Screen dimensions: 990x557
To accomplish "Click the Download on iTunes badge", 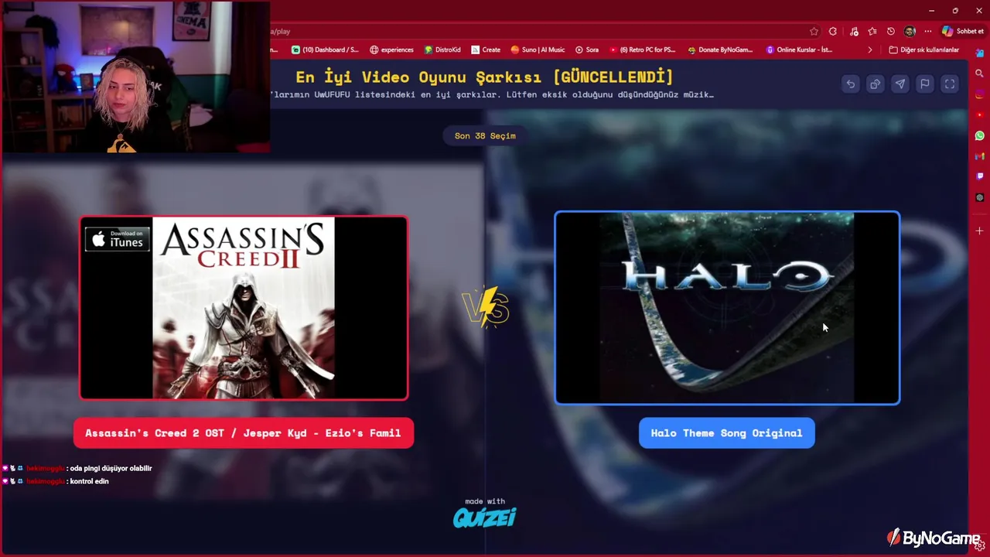I will click(x=118, y=239).
